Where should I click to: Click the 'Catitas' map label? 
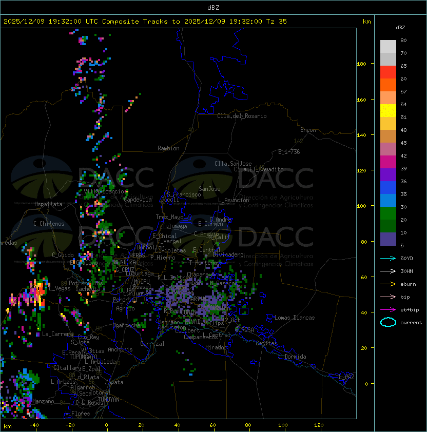coord(266,343)
